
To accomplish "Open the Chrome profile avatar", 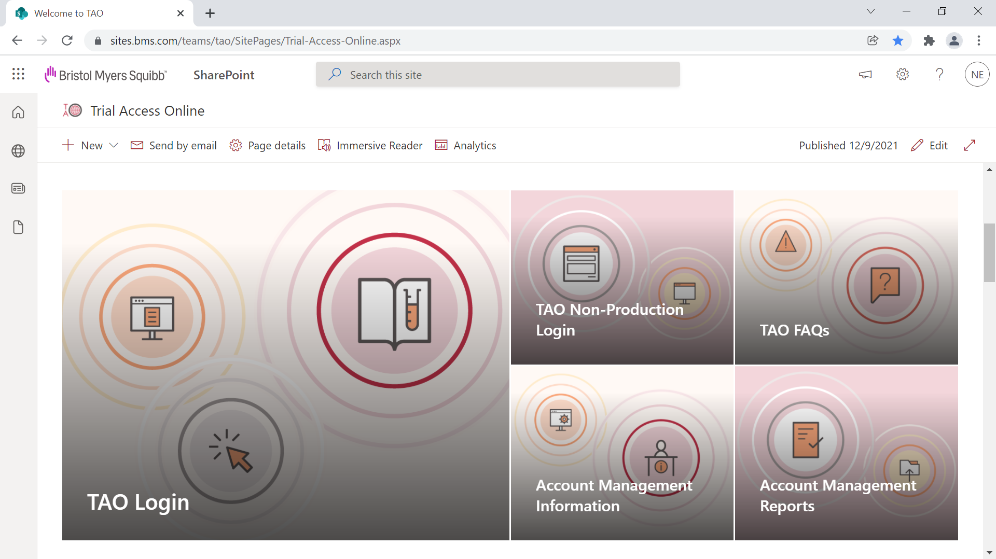I will (954, 40).
